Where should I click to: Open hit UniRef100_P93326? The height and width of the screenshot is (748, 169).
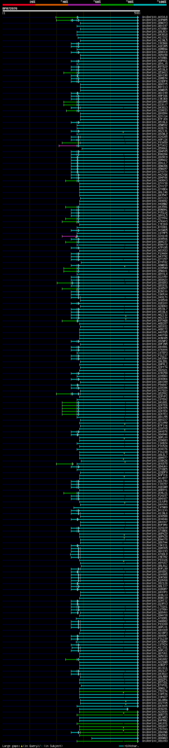pyautogui.click(x=155, y=560)
